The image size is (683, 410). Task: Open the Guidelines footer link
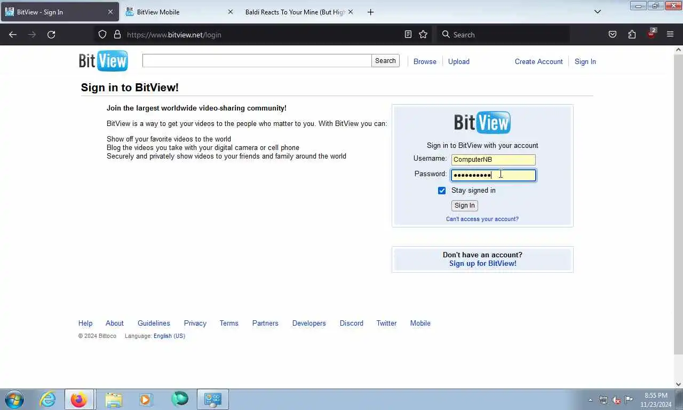coord(154,323)
